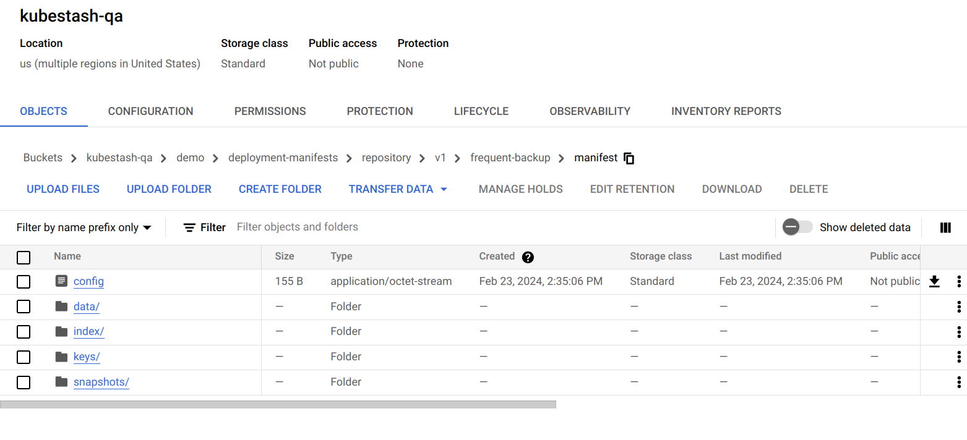This screenshot has height=440, width=967.
Task: Open the snapshots/ folder link
Action: point(101,382)
